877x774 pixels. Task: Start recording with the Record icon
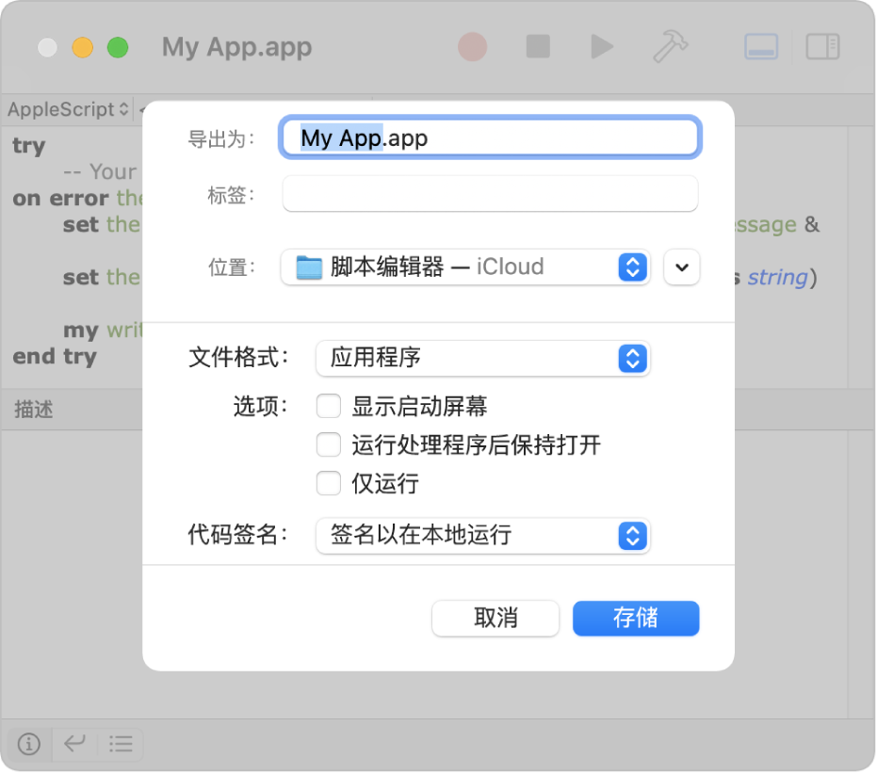click(x=472, y=46)
